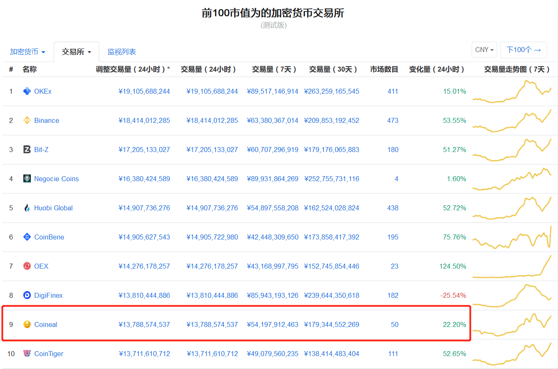Click OKEx adjusted volume ¥19,105,688,244
This screenshot has height=369, width=558.
pyautogui.click(x=144, y=91)
